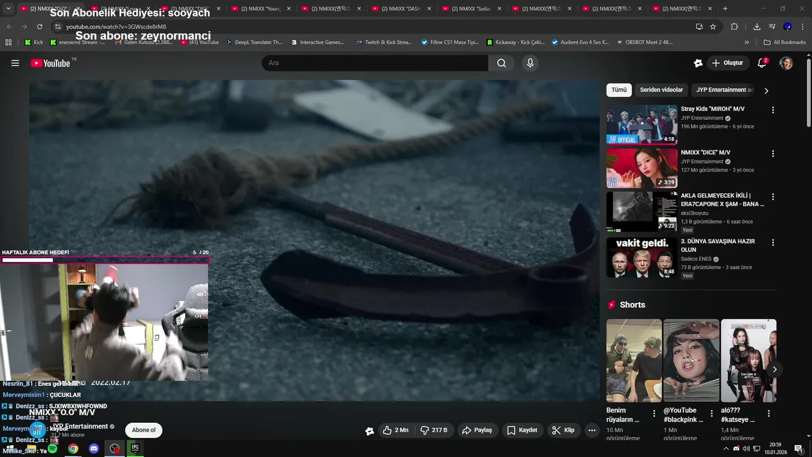
Task: Open more actions ellipsis under video
Action: coord(592,430)
